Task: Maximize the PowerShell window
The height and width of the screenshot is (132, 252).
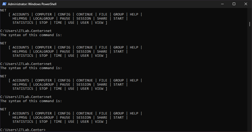Action: coord(234,4)
